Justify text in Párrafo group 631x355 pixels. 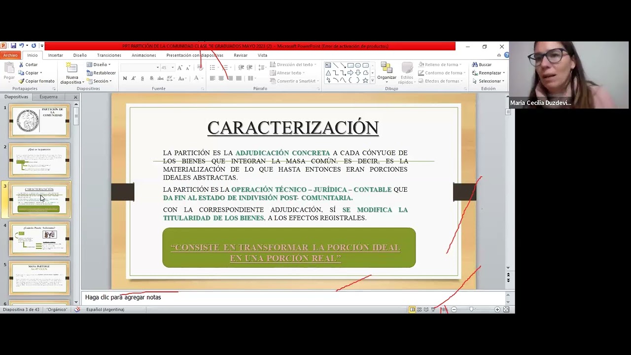(239, 78)
